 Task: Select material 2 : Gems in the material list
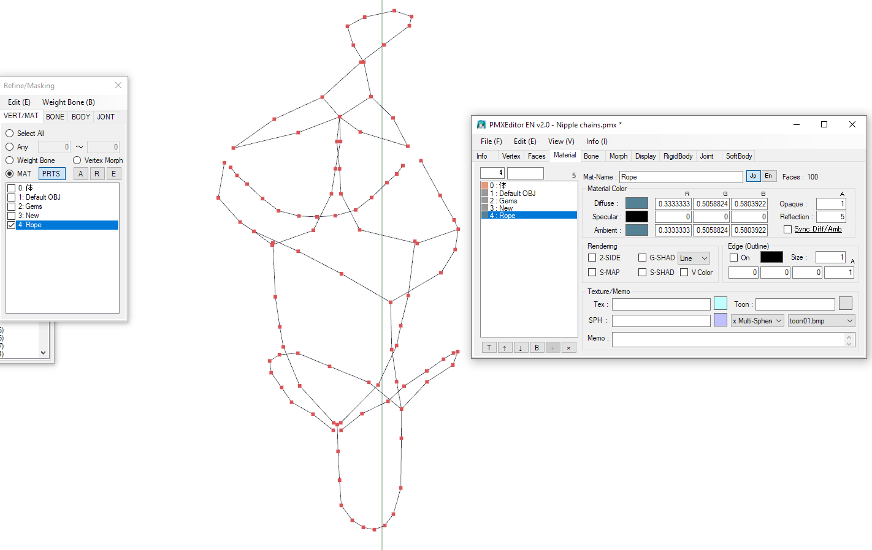tap(529, 201)
